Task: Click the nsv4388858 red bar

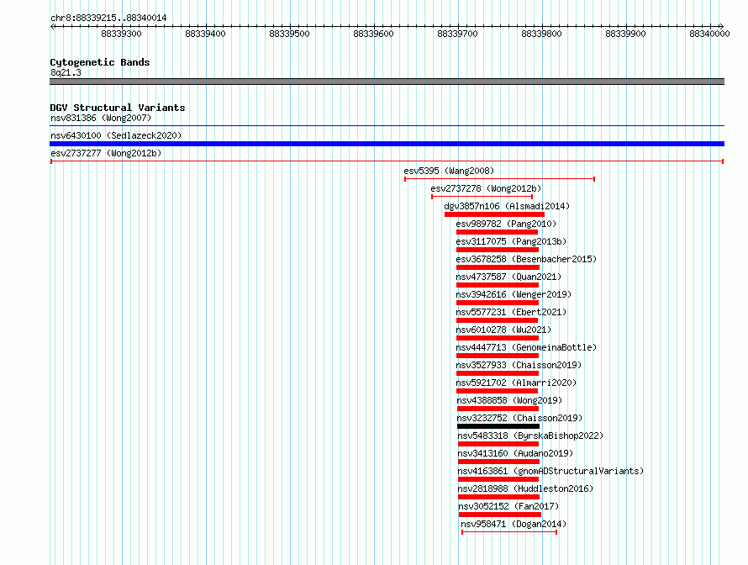Action: 498,409
